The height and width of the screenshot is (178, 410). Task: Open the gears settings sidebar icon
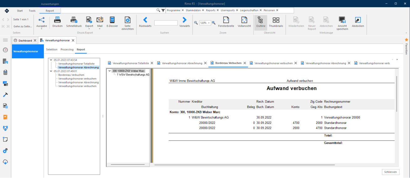(x=5, y=151)
